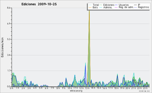This screenshot has width=152, height=93.
Task: Click the y-axis value 6.9
Action: coord(9,24)
